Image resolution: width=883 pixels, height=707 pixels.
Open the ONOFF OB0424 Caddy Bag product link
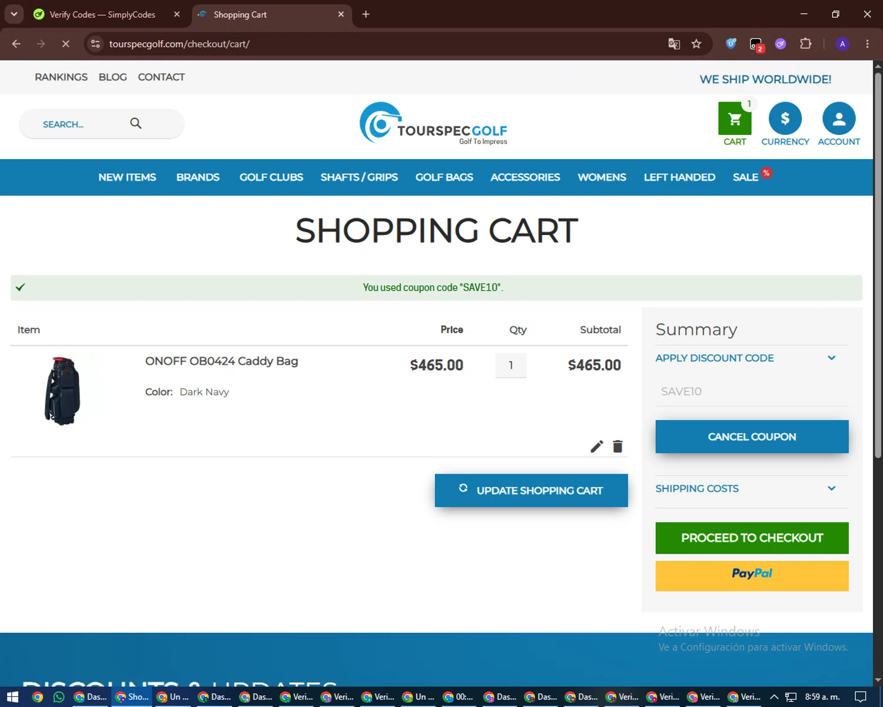click(x=221, y=361)
